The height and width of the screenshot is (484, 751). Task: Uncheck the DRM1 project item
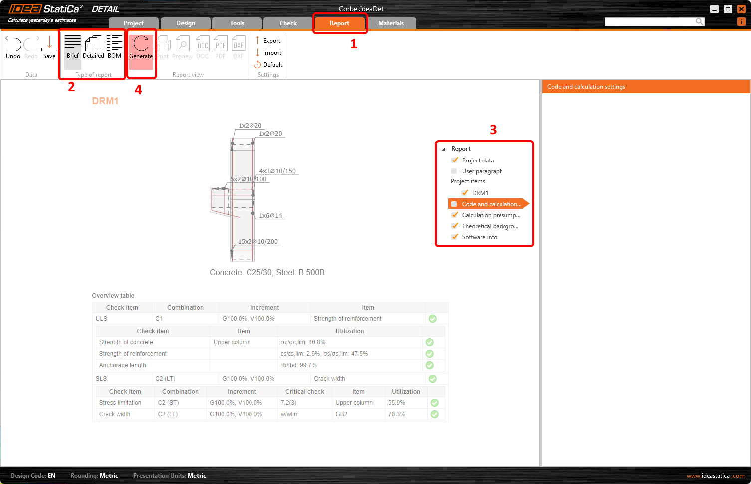coord(465,193)
